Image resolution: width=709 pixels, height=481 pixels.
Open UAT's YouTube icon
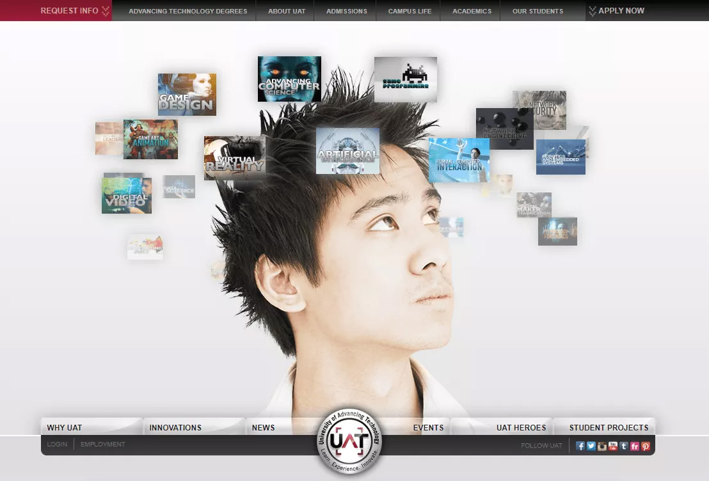[612, 446]
